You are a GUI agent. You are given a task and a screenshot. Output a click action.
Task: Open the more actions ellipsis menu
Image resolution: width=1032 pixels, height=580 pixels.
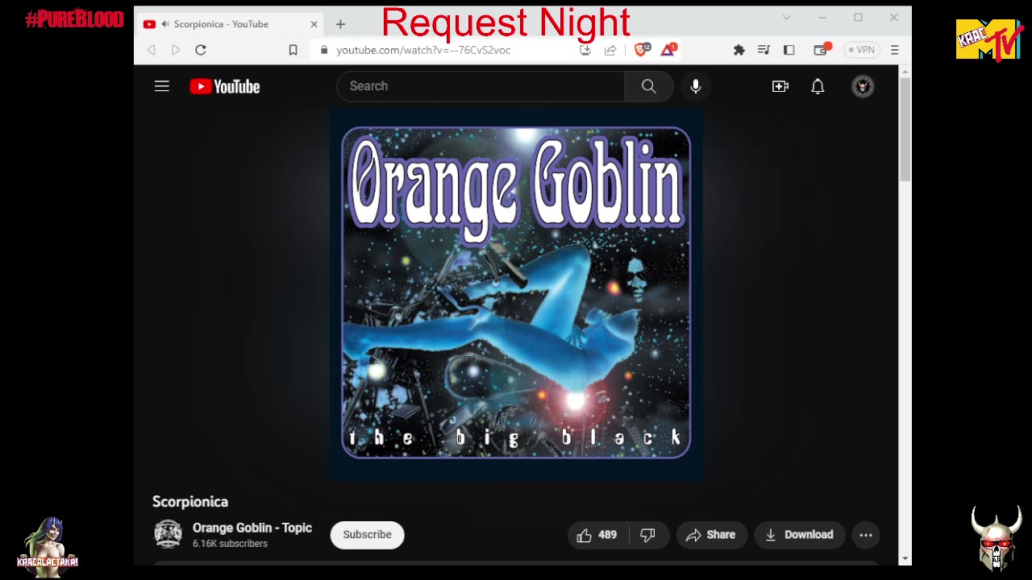[x=866, y=535]
